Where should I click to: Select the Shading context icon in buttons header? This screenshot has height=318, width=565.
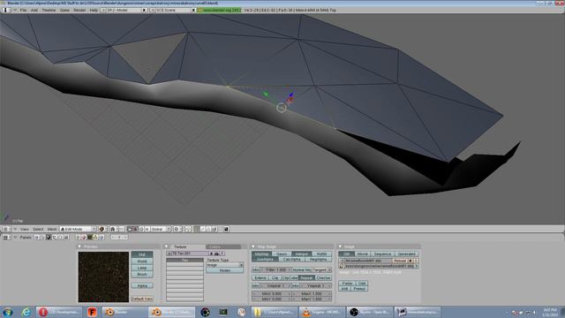[x=49, y=238]
